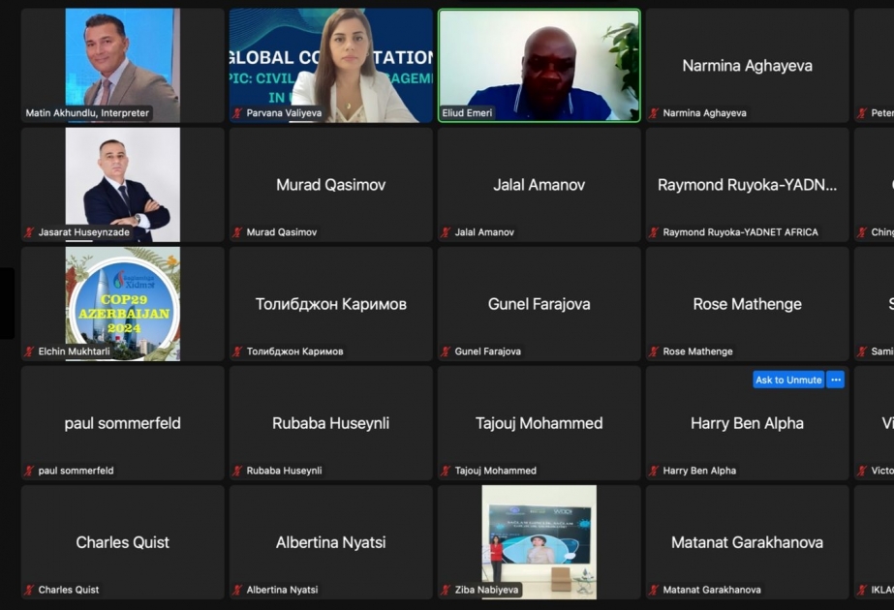894x610 pixels.
Task: Click muted mic icon next to Albertina Nyatsi
Action: pos(237,590)
